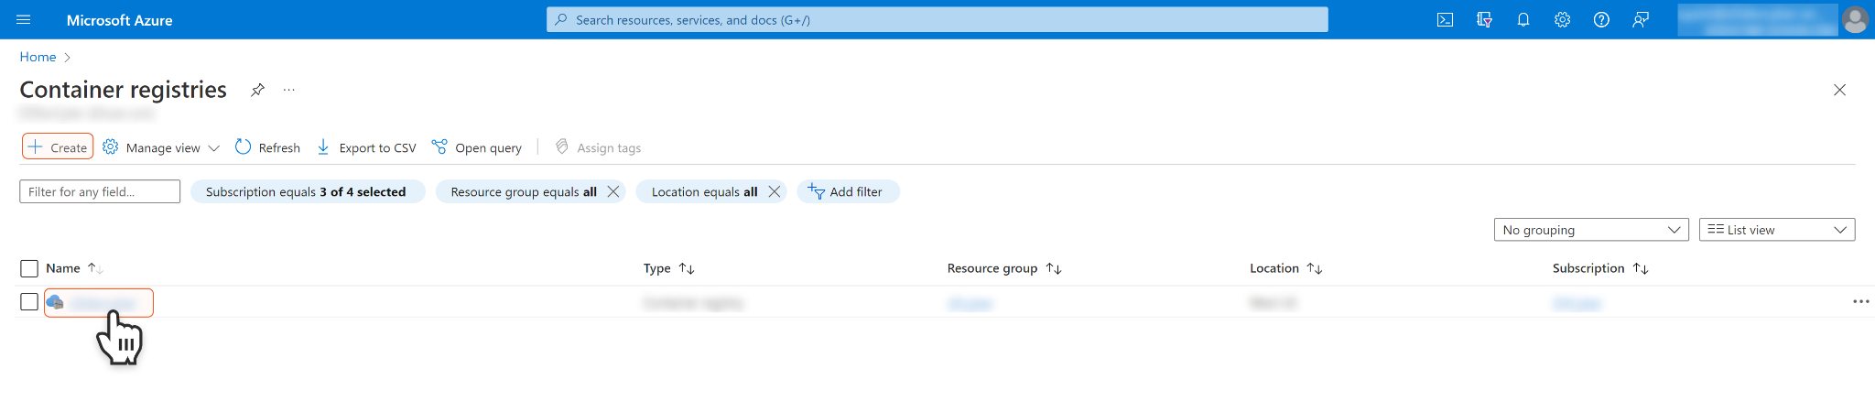
Task: Click the Help question mark icon
Action: pos(1601,19)
